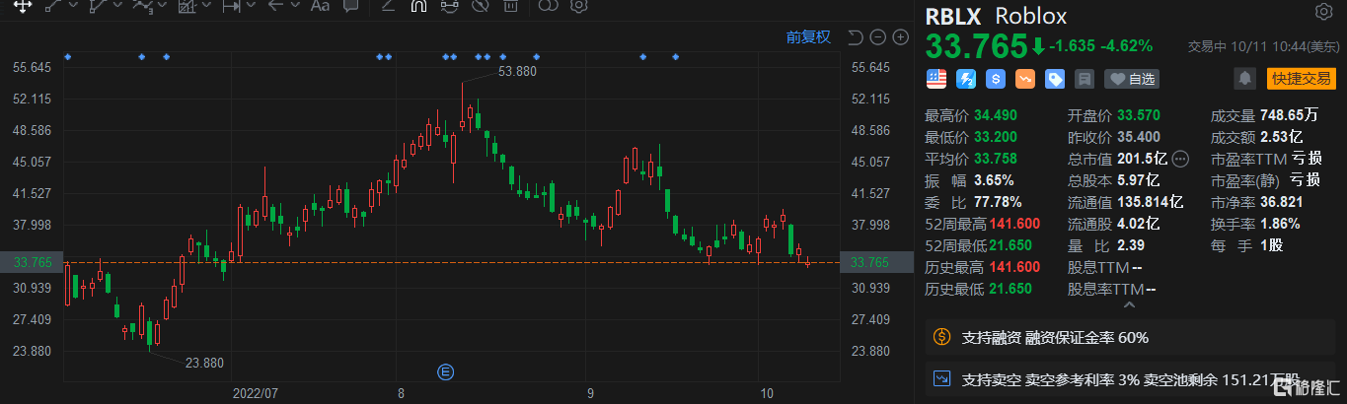Open quote panel settings gear
Image resolution: width=1347 pixels, height=404 pixels.
[1323, 12]
